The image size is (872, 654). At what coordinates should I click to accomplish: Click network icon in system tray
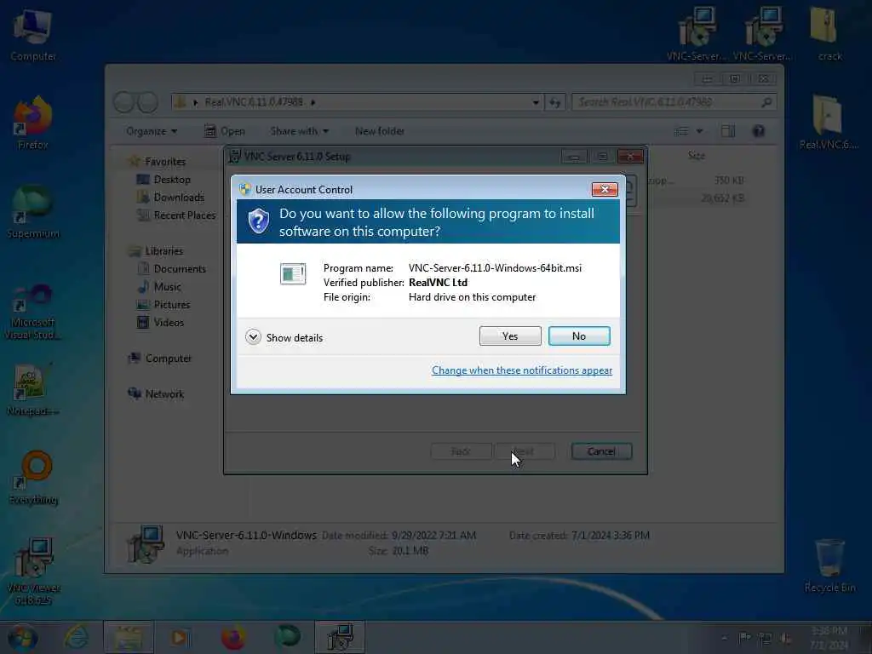766,638
